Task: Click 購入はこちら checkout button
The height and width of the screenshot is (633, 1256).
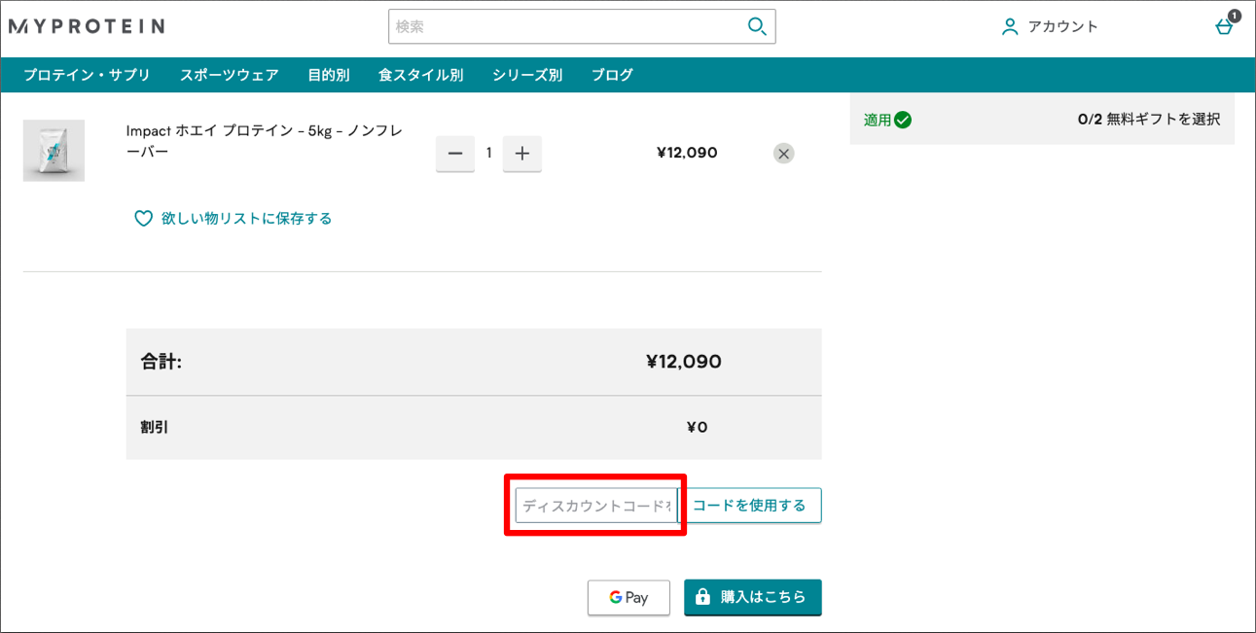Action: point(753,597)
